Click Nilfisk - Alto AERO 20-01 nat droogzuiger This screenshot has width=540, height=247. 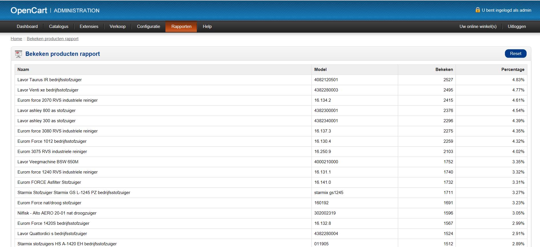tap(57, 213)
